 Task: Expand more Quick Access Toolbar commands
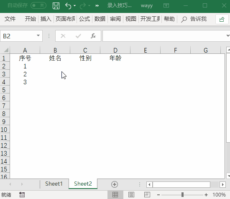97,6
